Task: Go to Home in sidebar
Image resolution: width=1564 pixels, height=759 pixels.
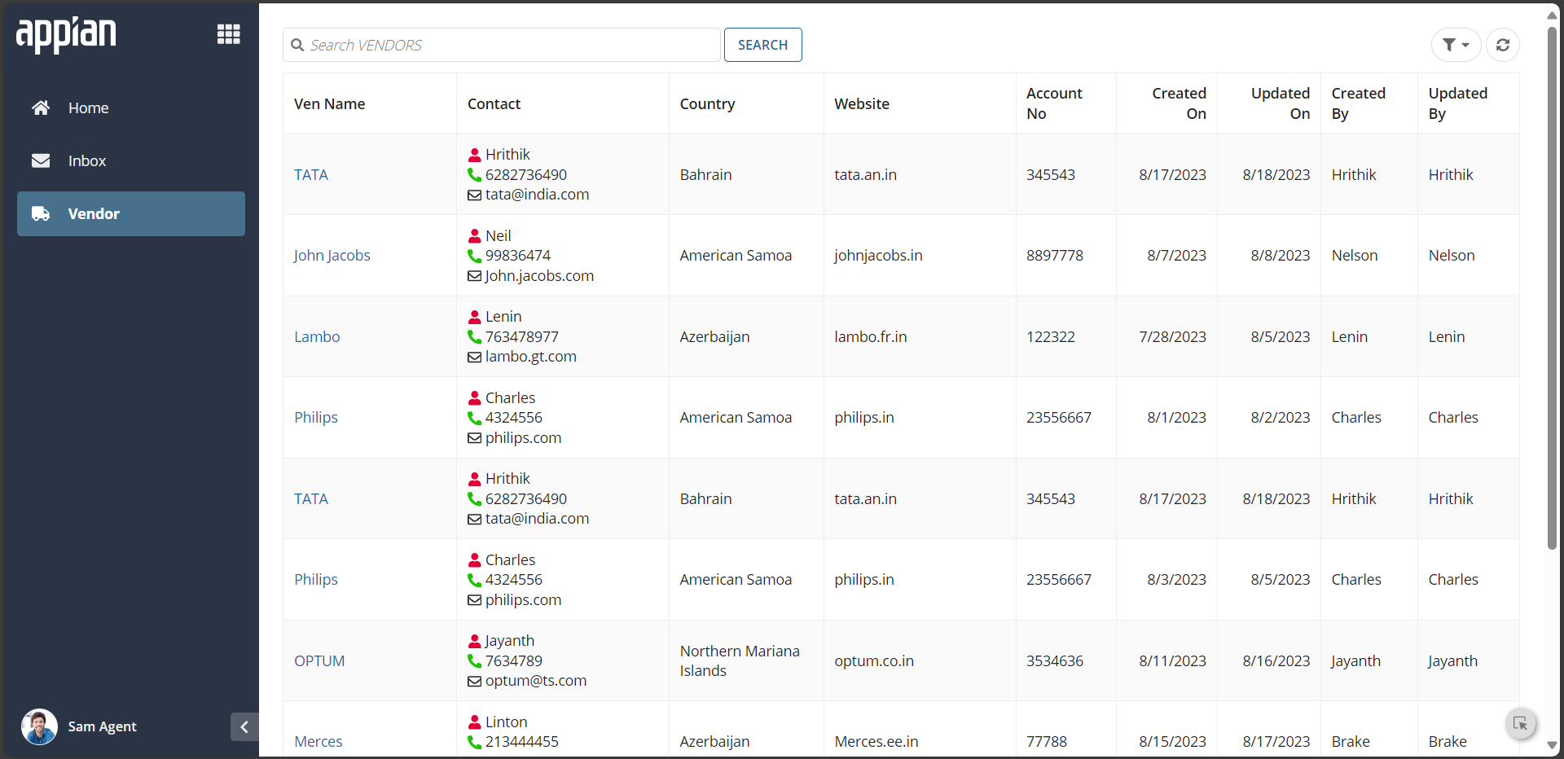Action: pyautogui.click(x=131, y=107)
